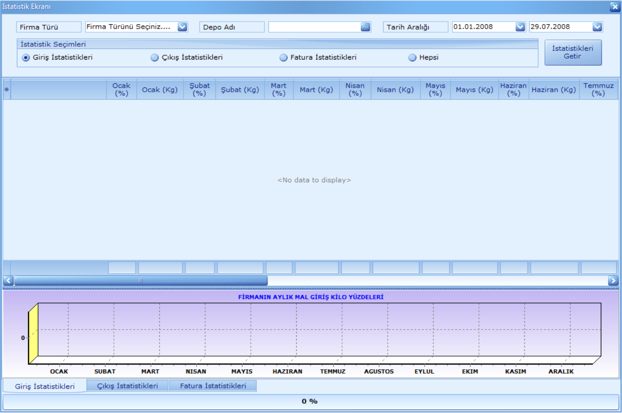Image resolution: width=622 pixels, height=413 pixels.
Task: Select the Giriş İstatistikleri radio button
Action: tap(26, 58)
